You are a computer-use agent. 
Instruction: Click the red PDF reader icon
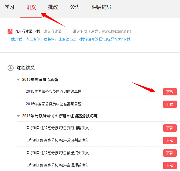10,32
